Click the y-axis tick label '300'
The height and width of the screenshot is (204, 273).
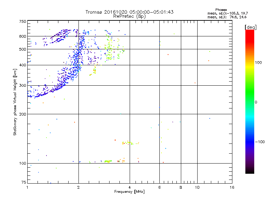click(x=23, y=85)
